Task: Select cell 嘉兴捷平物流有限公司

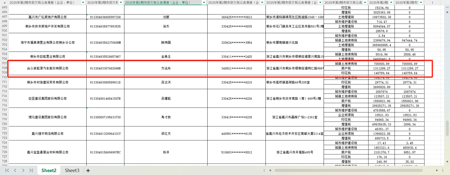Action: coord(48,134)
